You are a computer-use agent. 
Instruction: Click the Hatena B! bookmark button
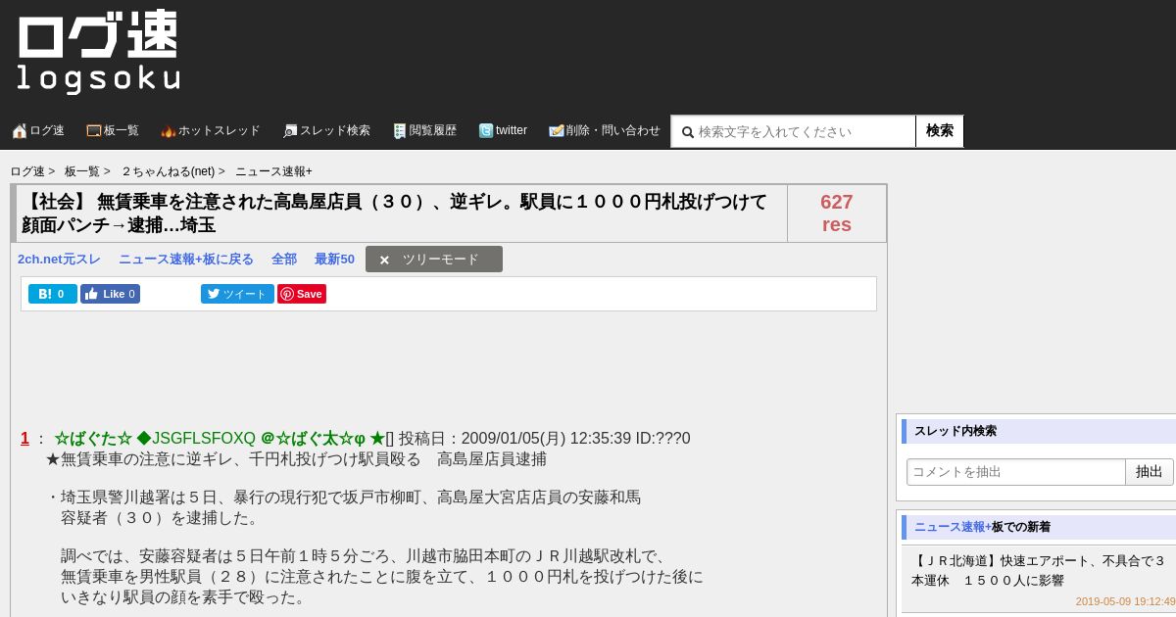(53, 294)
